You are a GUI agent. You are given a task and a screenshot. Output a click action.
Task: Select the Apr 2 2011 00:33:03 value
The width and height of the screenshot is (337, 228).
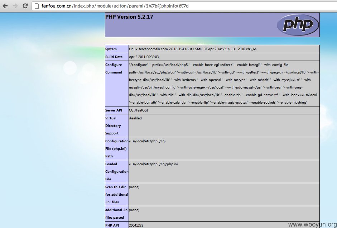click(x=144, y=57)
